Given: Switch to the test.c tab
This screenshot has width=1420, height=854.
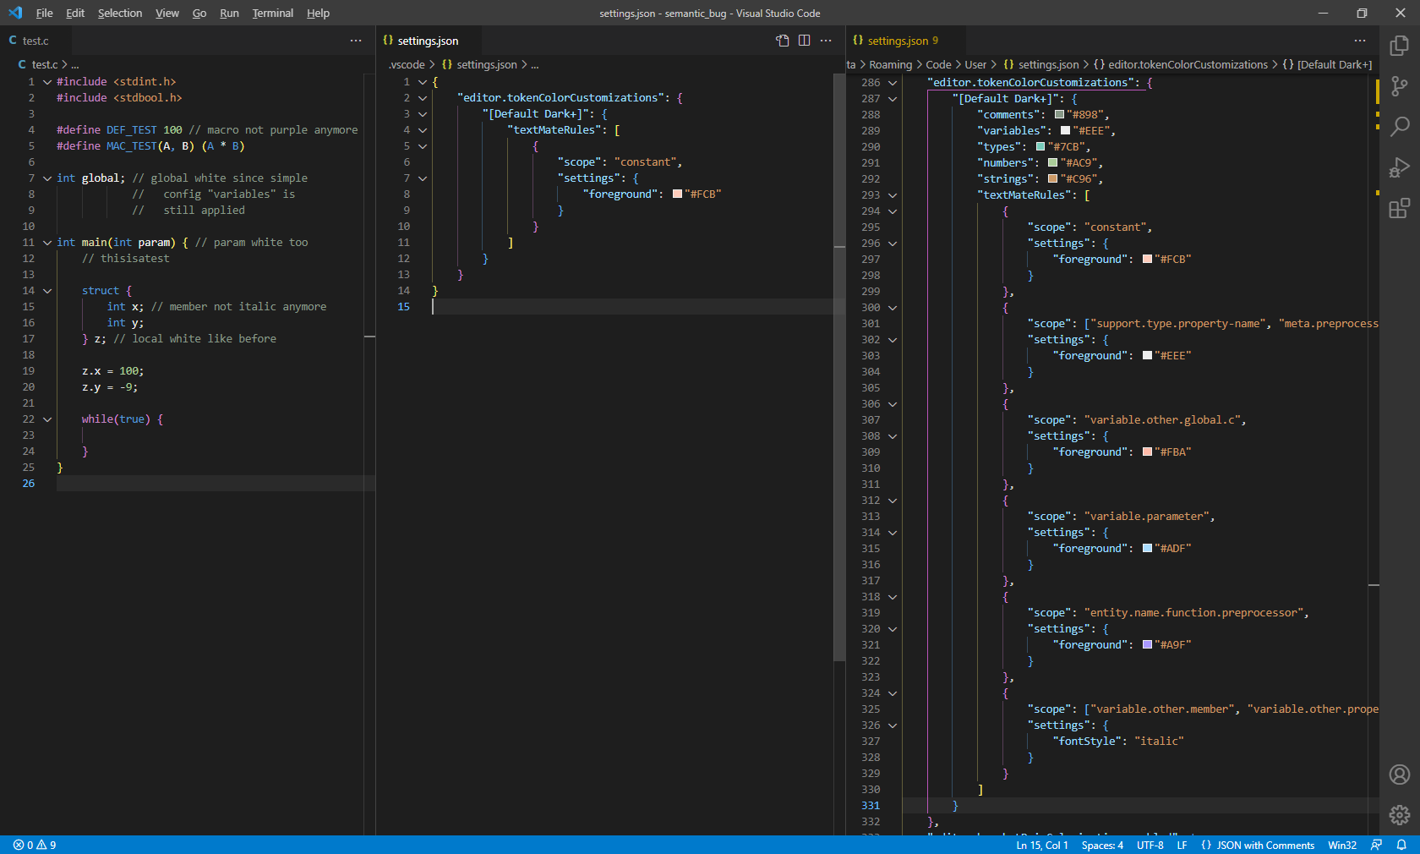Looking at the screenshot, I should [35, 41].
